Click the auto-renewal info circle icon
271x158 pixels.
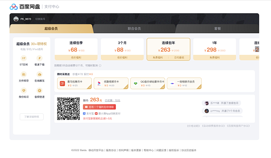click(x=100, y=66)
